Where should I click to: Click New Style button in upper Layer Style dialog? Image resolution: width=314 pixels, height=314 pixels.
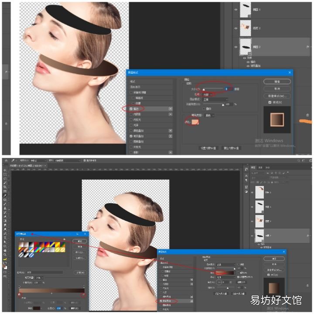(277, 96)
